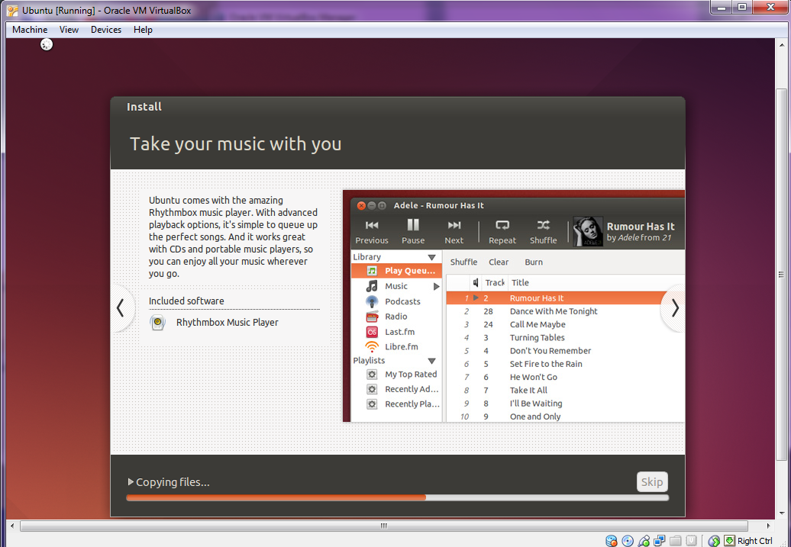The image size is (791, 547).
Task: Select the I'll Be Waiting track row
Action: pyautogui.click(x=566, y=403)
